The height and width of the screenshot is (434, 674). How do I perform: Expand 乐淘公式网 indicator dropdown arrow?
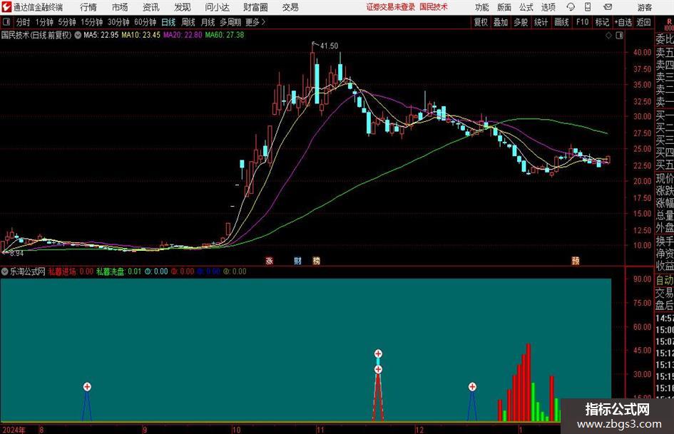[x=5, y=272]
